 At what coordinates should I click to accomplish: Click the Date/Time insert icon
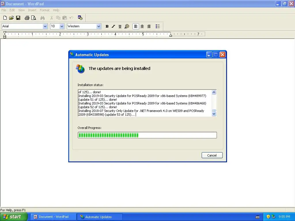point(80,18)
